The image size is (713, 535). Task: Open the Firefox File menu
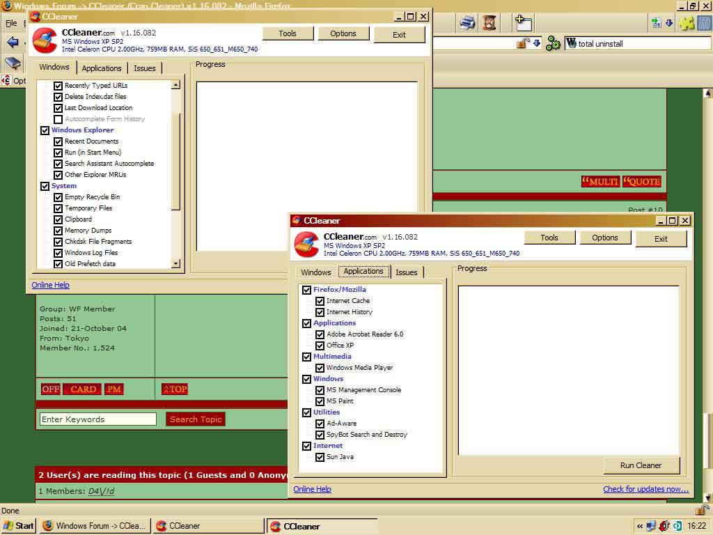[11, 23]
